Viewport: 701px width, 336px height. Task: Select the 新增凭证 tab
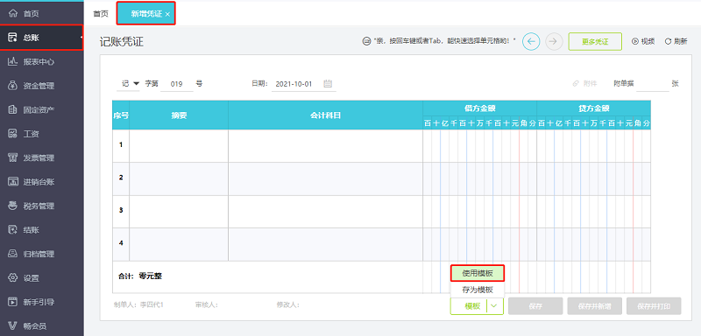145,14
